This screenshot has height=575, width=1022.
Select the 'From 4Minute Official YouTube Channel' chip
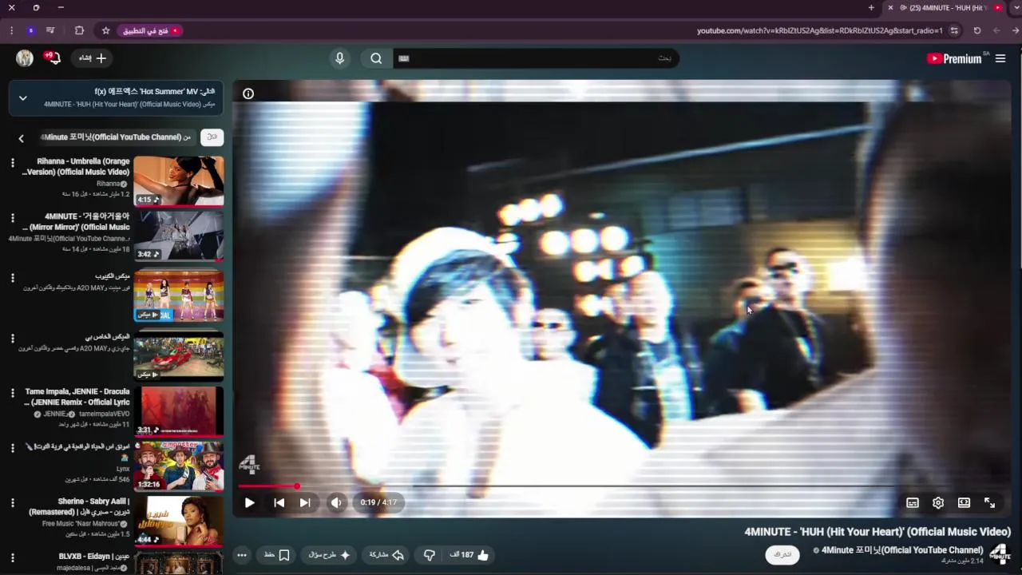pos(115,137)
